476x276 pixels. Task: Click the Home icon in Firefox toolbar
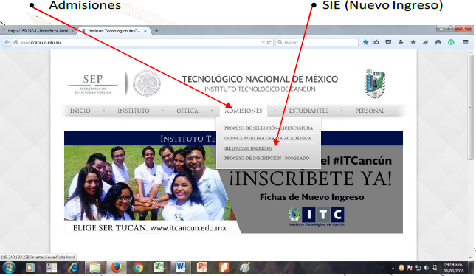(413, 42)
